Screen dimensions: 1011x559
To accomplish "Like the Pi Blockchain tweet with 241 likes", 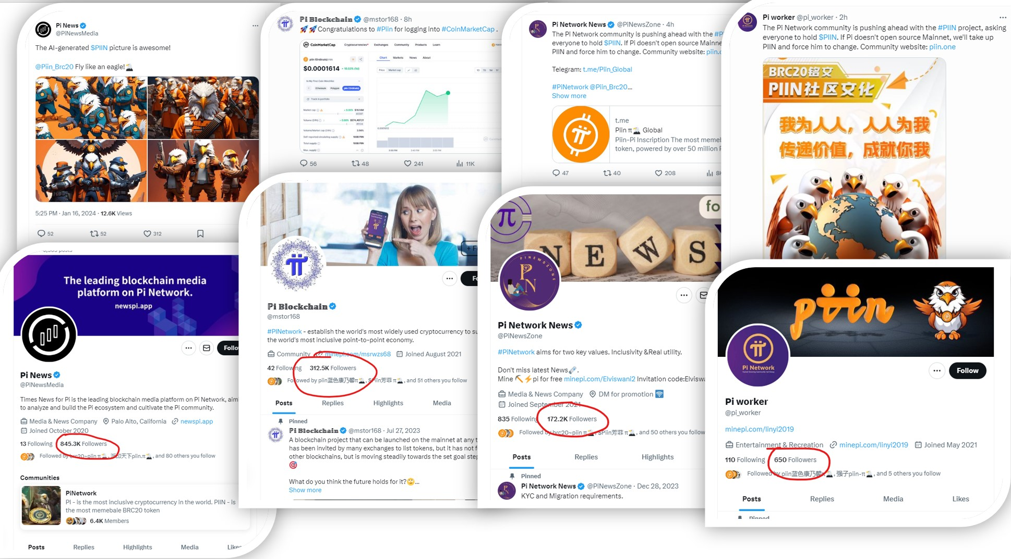I will point(407,163).
